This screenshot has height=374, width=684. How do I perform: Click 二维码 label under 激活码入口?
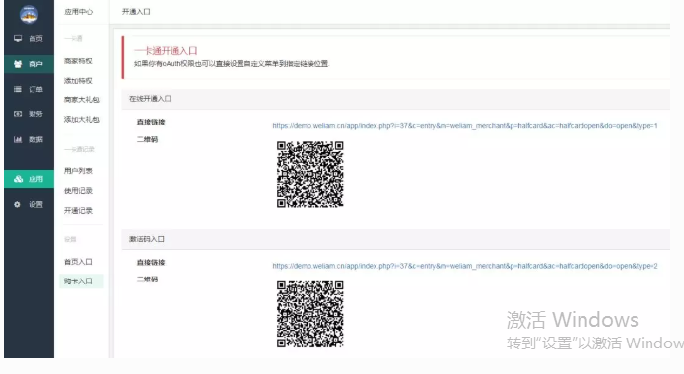(x=148, y=280)
